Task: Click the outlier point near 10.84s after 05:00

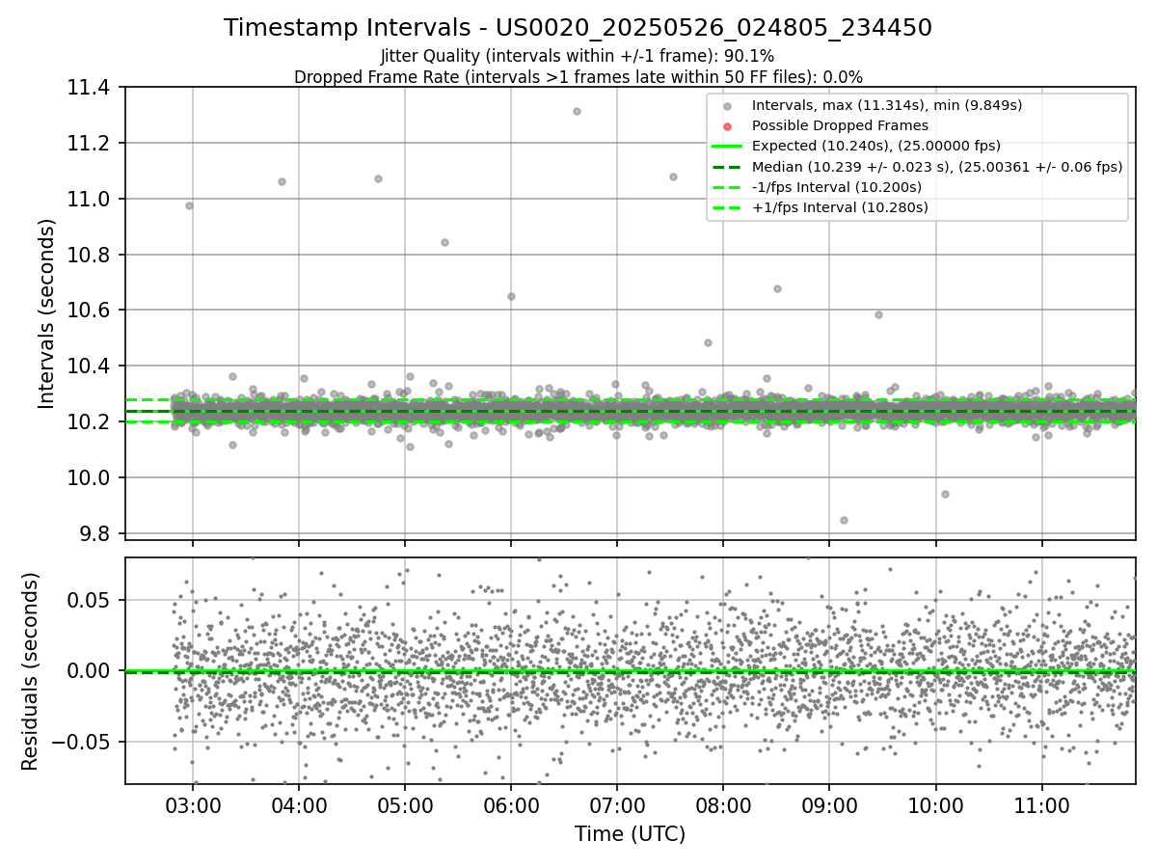Action: [444, 242]
